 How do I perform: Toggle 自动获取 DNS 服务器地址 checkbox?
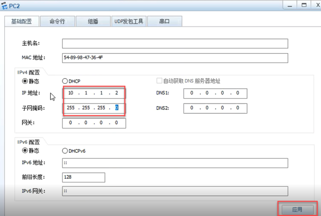click(x=159, y=81)
